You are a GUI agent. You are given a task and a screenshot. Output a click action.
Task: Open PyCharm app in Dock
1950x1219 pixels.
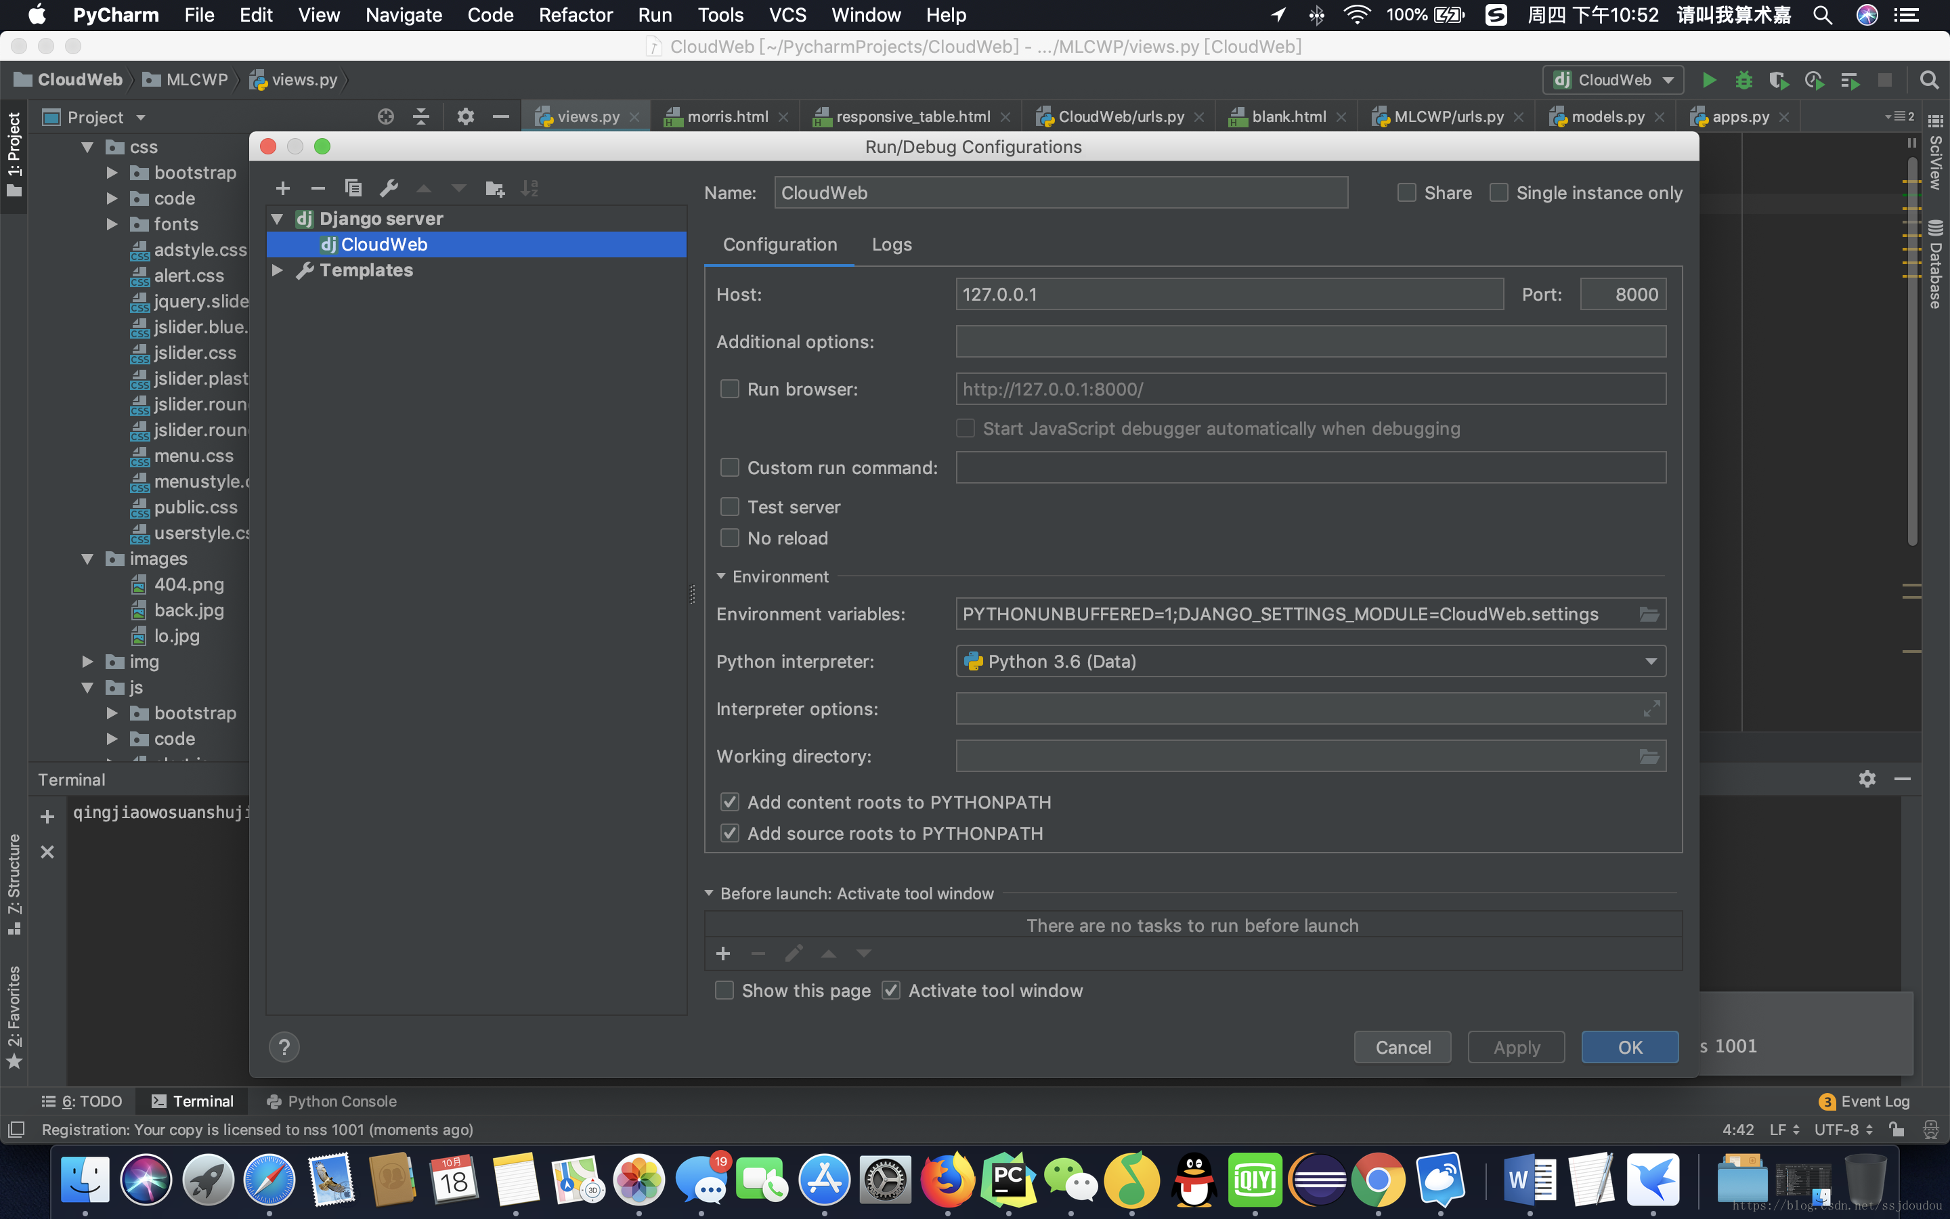[x=1009, y=1180]
